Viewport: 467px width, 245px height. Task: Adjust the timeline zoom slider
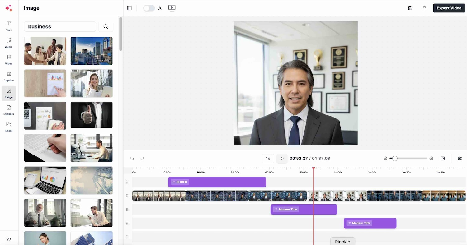395,159
